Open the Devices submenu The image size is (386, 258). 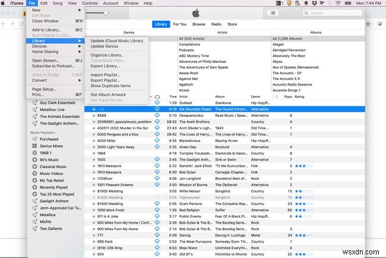click(55, 46)
